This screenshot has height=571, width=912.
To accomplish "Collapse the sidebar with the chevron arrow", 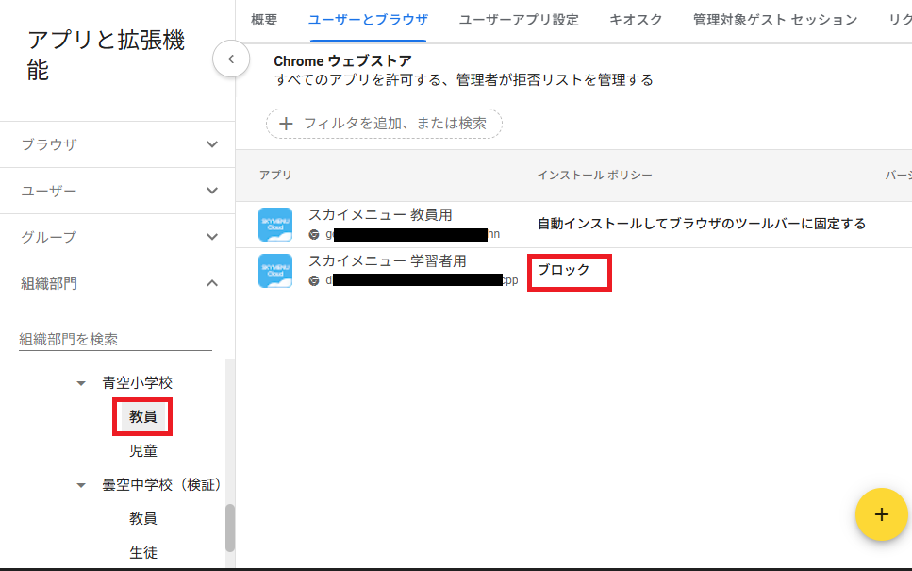I will (x=231, y=60).
